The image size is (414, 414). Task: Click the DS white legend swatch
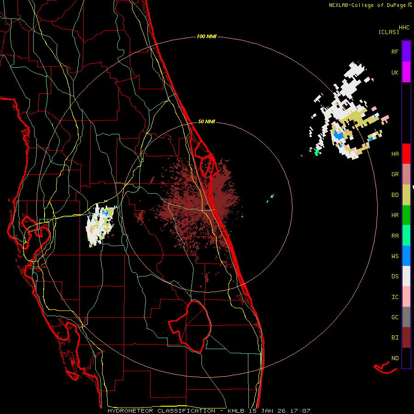[406, 276]
